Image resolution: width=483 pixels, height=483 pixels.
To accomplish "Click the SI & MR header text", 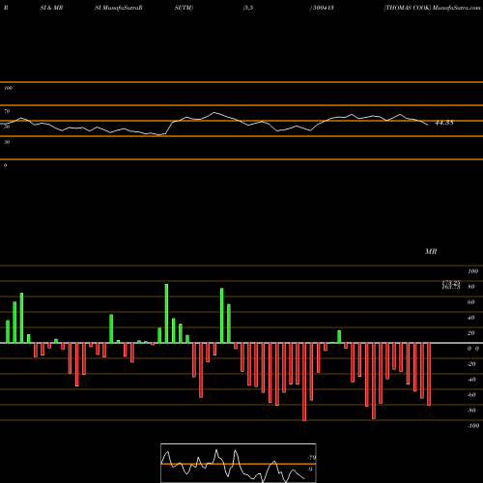I will point(51,8).
